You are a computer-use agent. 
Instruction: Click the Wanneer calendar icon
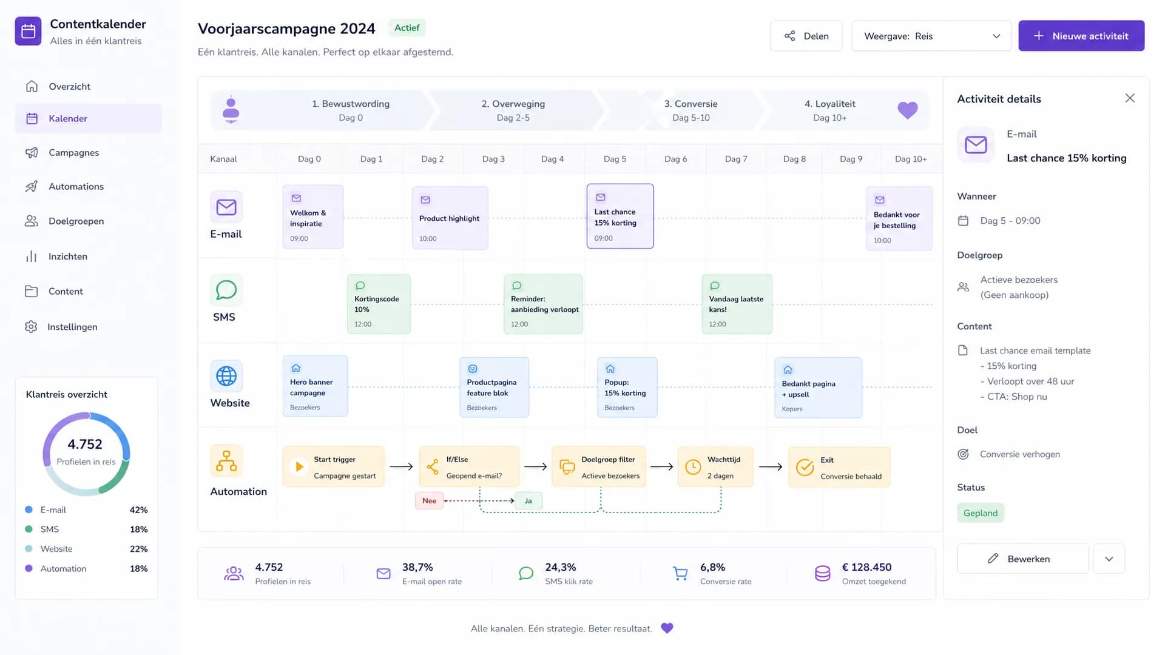[x=963, y=221]
